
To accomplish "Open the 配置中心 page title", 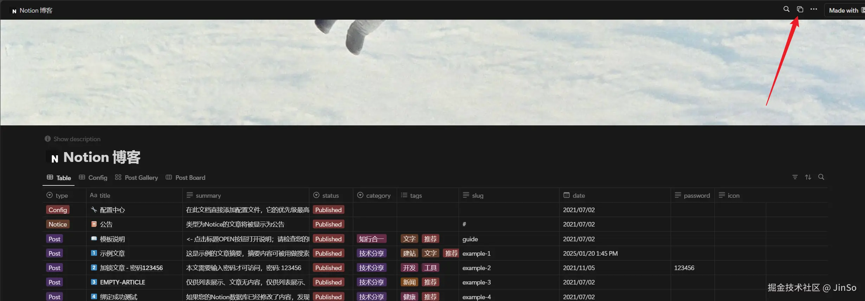I will click(x=112, y=210).
